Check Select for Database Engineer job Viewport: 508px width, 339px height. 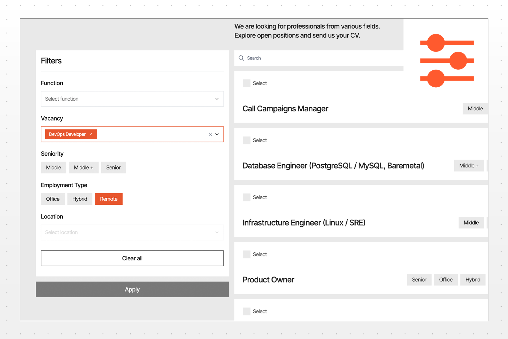pos(247,140)
